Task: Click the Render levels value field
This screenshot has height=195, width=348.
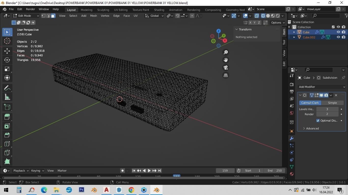Action: pyautogui.click(x=327, y=114)
